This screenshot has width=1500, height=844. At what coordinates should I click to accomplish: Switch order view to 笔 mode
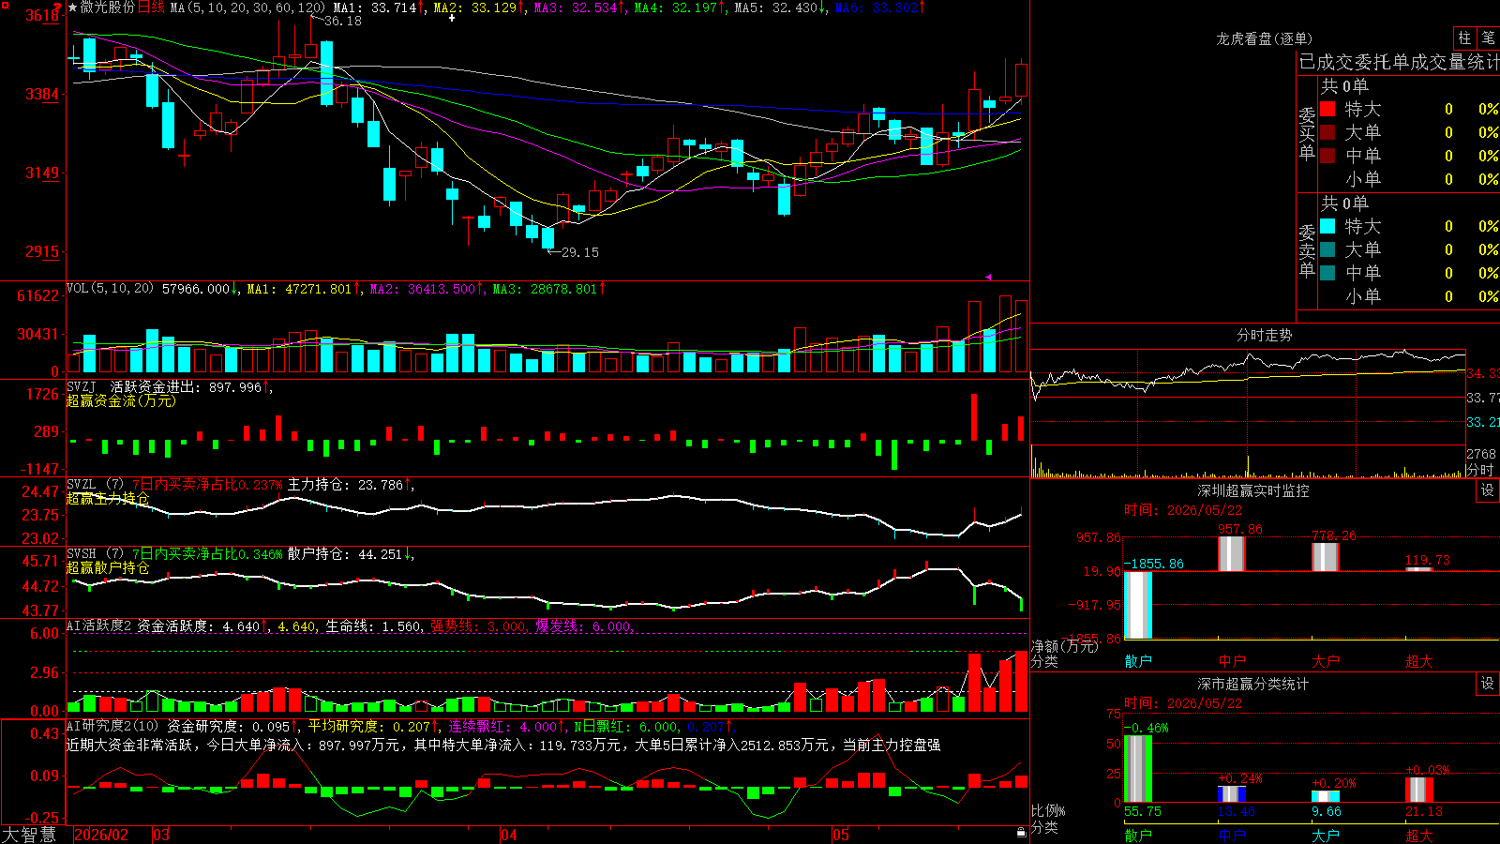click(1488, 38)
